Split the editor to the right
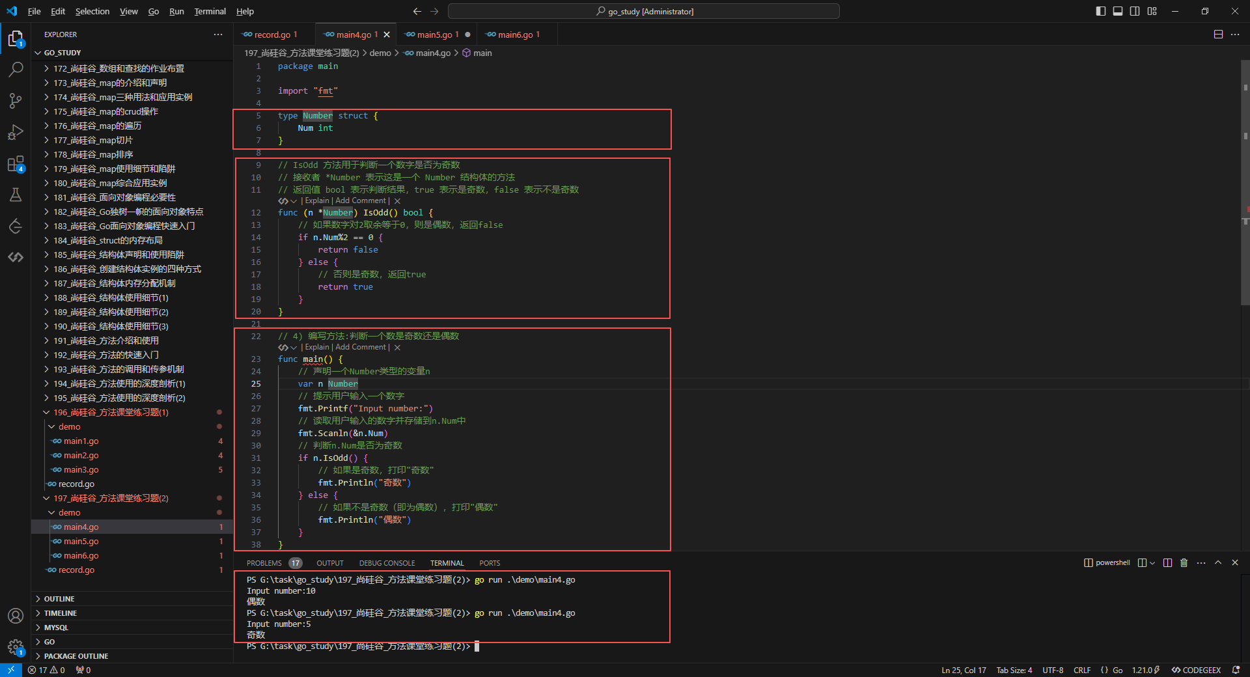 click(1218, 35)
